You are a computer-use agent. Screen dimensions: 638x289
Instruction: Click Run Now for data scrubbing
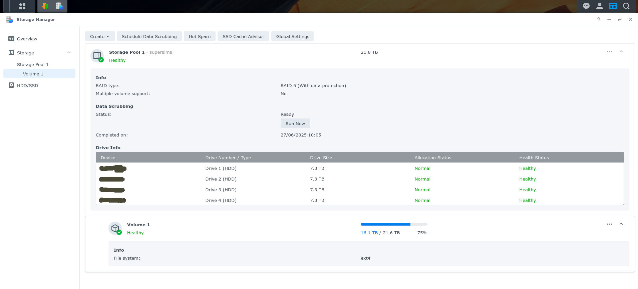[295, 123]
